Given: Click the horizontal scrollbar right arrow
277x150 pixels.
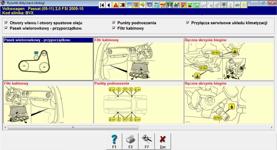Looking at the screenshot, I should [272, 127].
